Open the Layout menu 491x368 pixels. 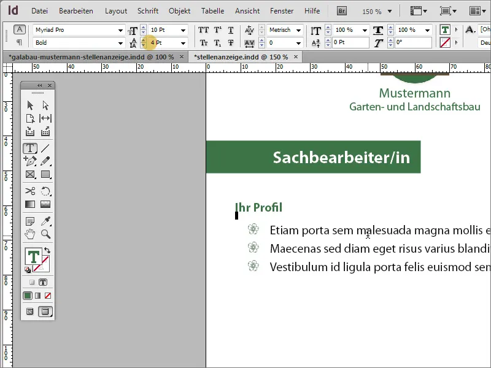[116, 11]
